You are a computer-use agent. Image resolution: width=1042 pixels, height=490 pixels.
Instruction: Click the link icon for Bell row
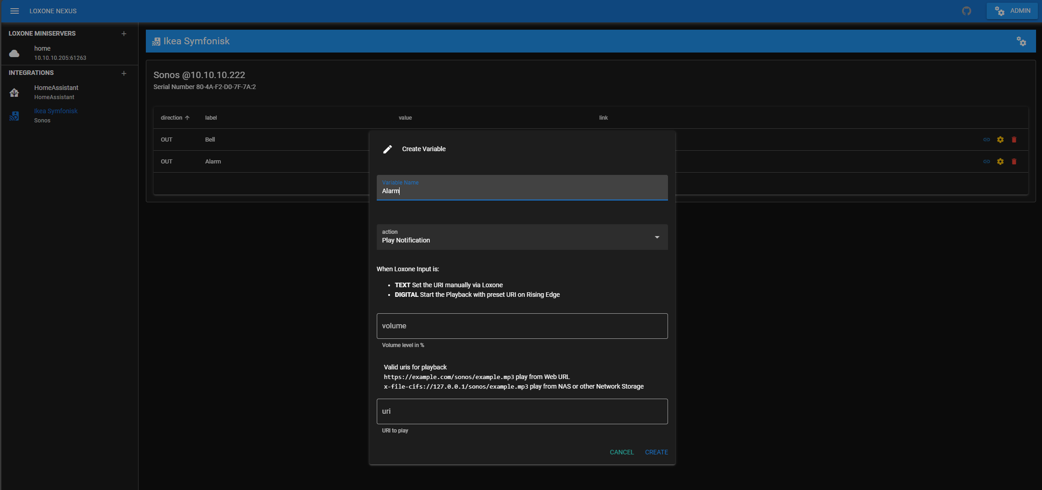[986, 140]
